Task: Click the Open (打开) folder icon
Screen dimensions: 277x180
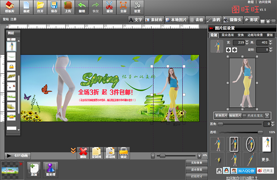Action: (40, 7)
